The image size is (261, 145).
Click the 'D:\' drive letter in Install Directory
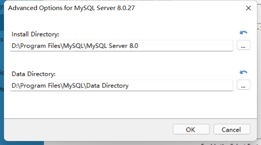16,46
